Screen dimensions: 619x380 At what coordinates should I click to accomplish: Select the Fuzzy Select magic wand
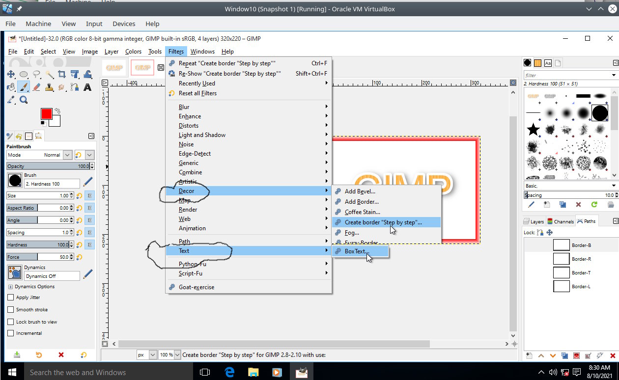click(x=49, y=75)
